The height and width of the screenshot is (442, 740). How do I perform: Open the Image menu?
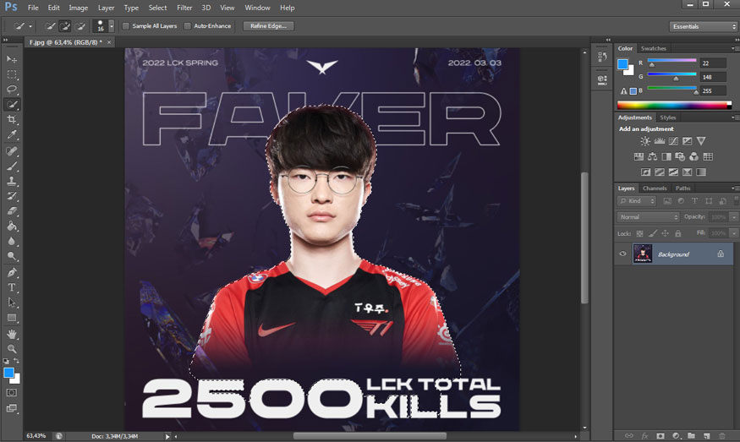(79, 8)
